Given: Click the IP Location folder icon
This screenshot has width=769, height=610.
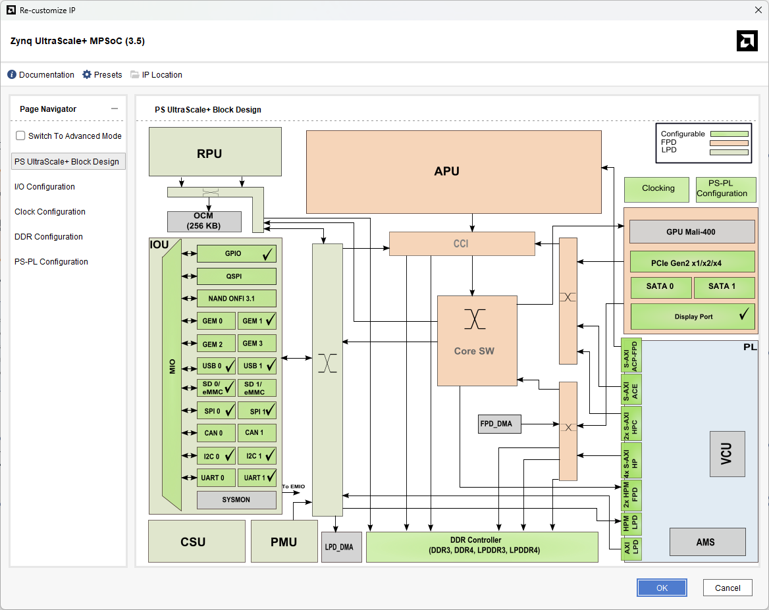Looking at the screenshot, I should coord(135,75).
